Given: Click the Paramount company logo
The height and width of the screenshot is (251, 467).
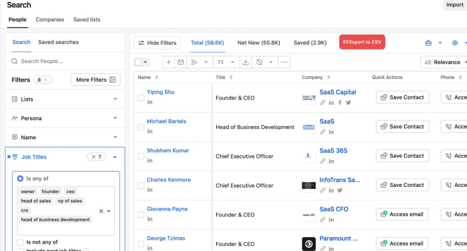Looking at the screenshot, I should [309, 244].
